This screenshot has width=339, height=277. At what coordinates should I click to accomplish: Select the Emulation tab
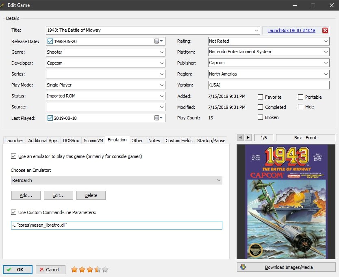point(117,140)
